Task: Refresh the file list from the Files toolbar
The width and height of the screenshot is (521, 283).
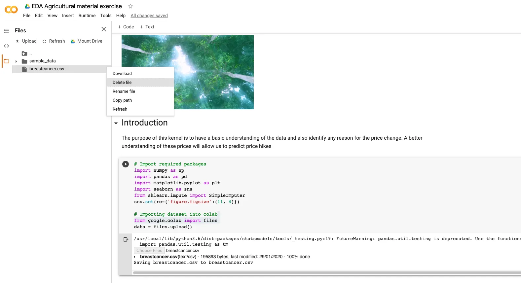Action: (54, 41)
